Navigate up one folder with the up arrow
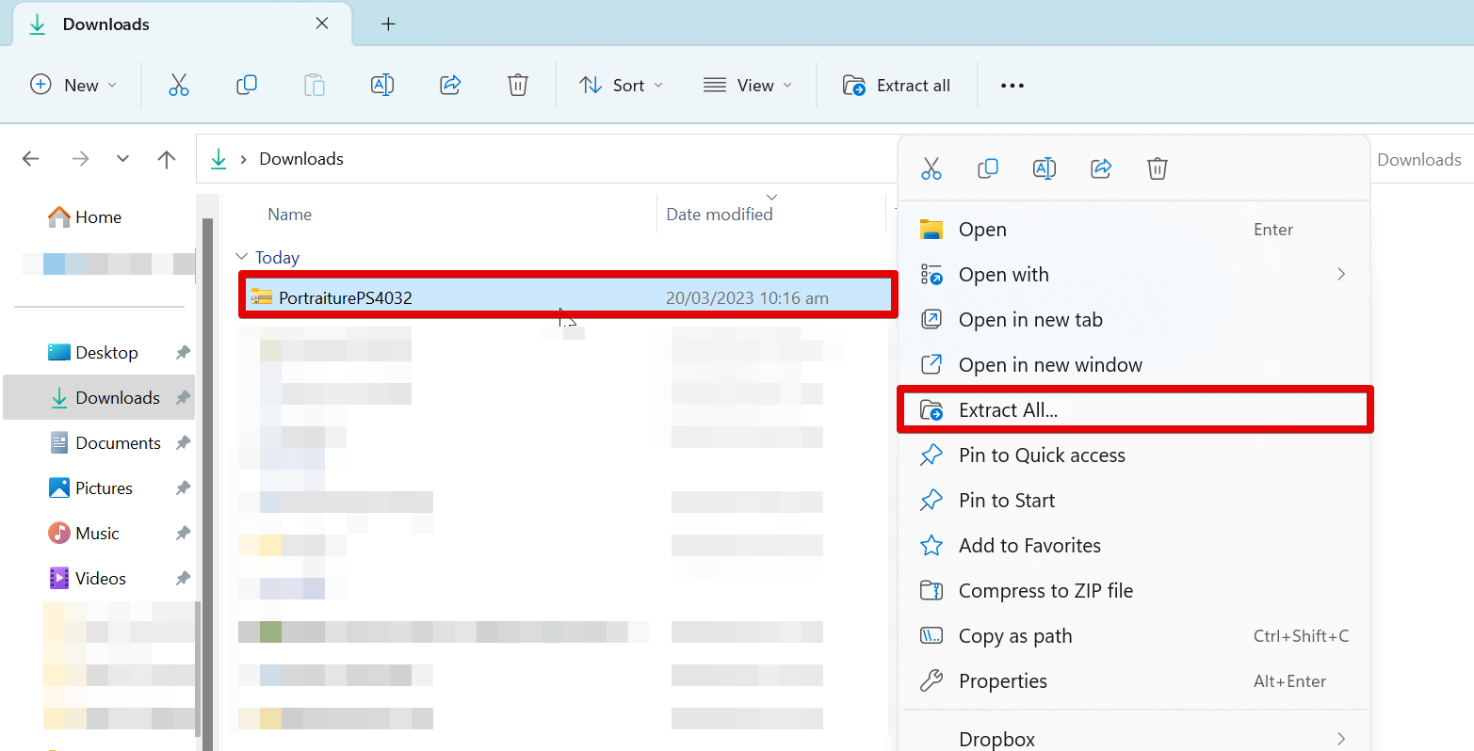The image size is (1474, 751). tap(167, 159)
